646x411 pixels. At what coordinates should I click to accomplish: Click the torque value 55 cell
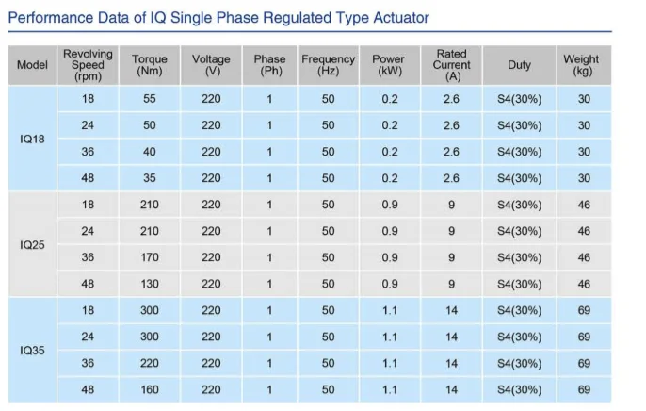pos(150,99)
